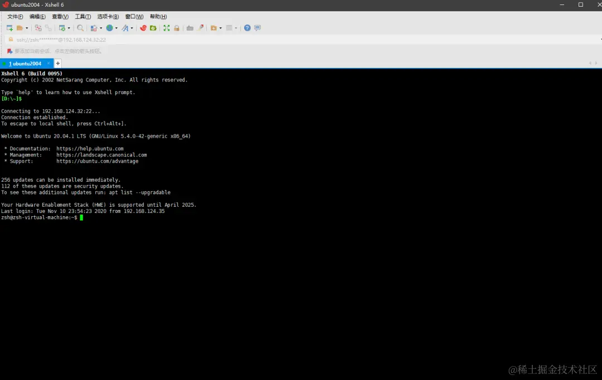Open the 文件(F) menu
The height and width of the screenshot is (380, 602).
point(15,17)
